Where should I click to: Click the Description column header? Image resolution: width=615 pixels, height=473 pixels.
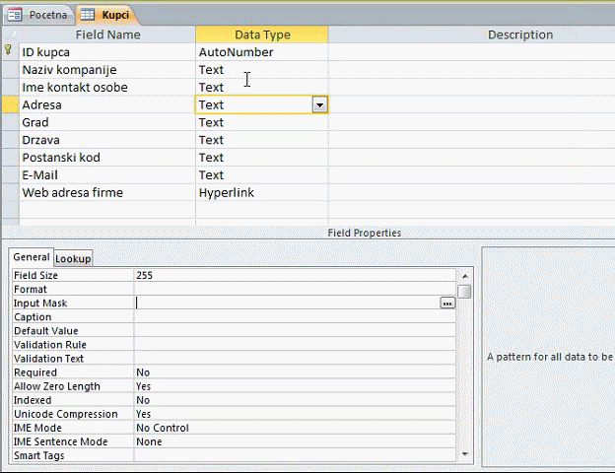tap(519, 34)
